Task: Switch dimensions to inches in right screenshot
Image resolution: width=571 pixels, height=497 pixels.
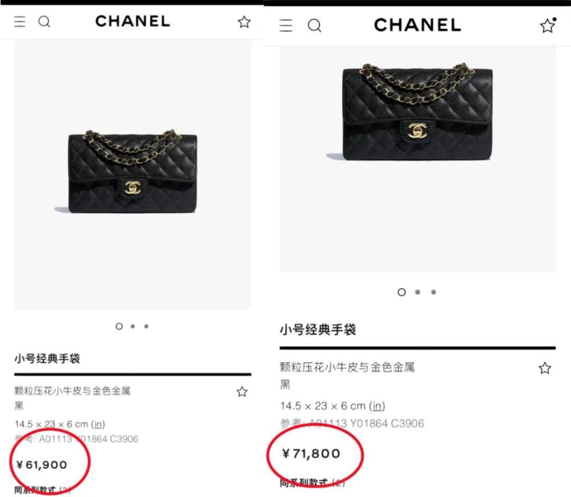Action: (x=377, y=406)
